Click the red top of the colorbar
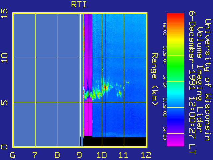 176,17
